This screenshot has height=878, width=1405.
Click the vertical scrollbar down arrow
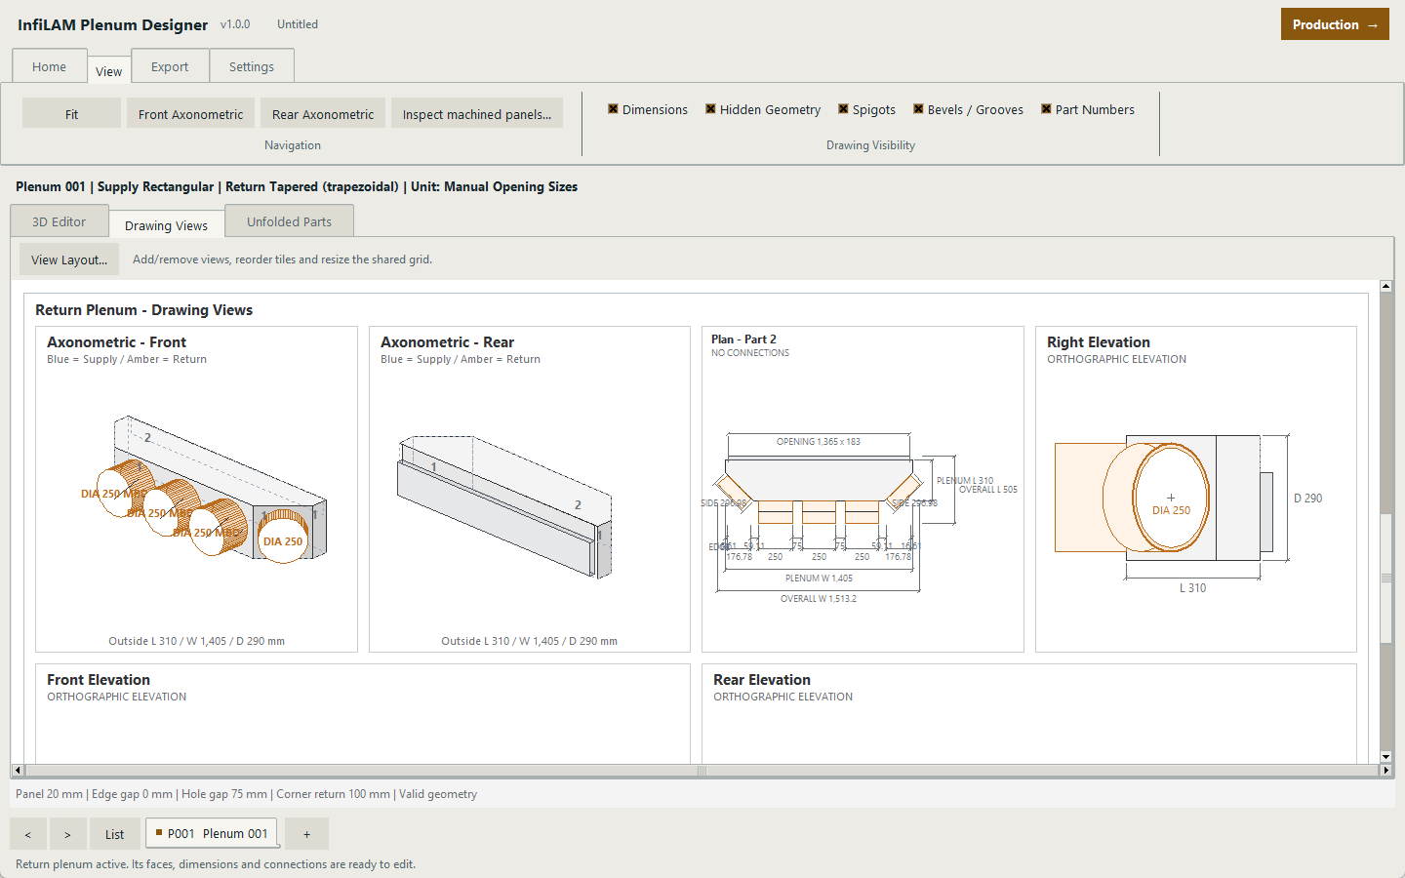pyautogui.click(x=1385, y=757)
